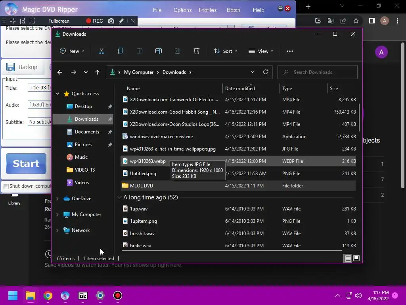Switch to large thumbnails view using status bar icon
The width and height of the screenshot is (406, 305).
tap(356, 258)
